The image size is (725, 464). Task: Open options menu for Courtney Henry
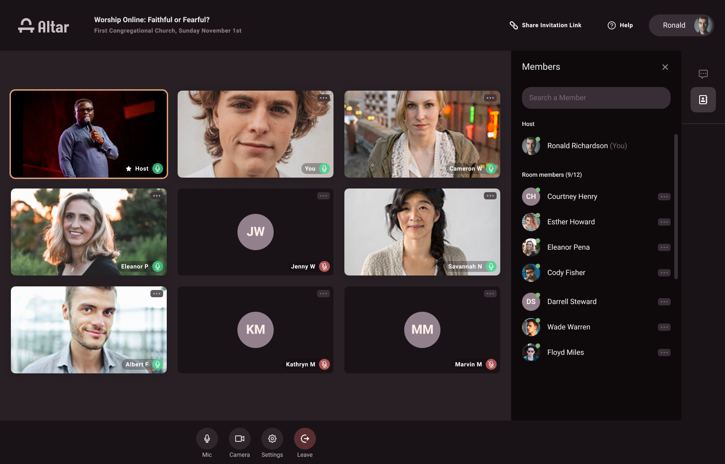pyautogui.click(x=664, y=197)
